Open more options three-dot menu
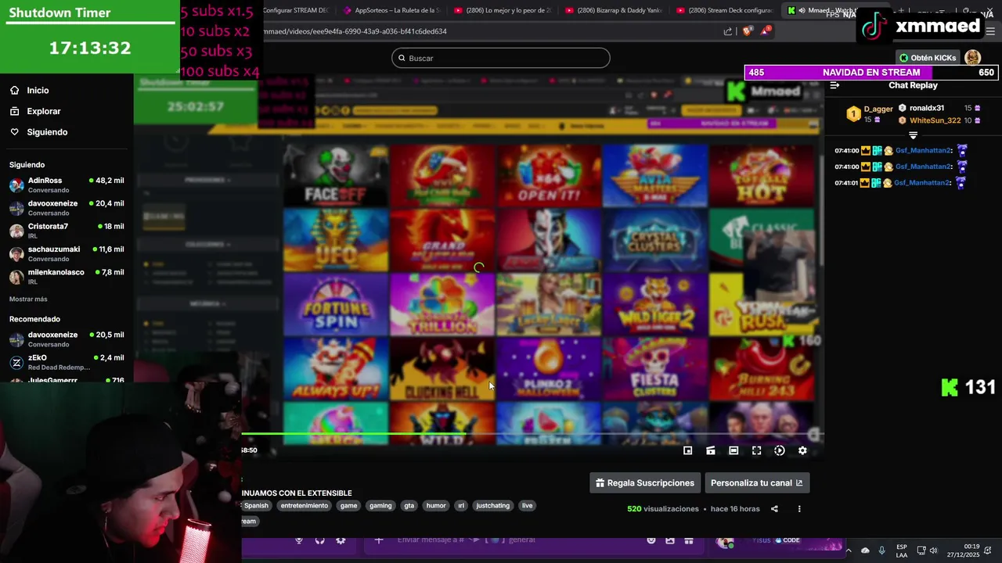 799,509
